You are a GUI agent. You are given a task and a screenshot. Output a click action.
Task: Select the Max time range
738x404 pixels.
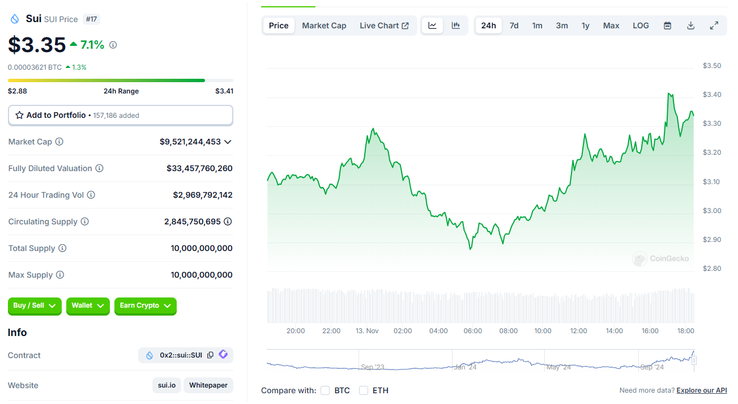click(611, 25)
